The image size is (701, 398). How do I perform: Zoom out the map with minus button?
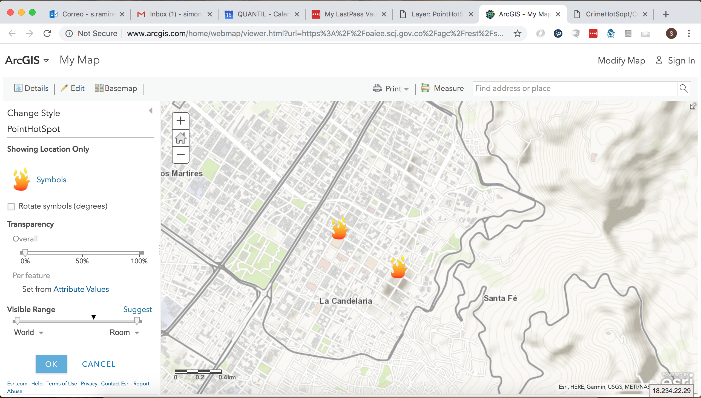coord(180,155)
